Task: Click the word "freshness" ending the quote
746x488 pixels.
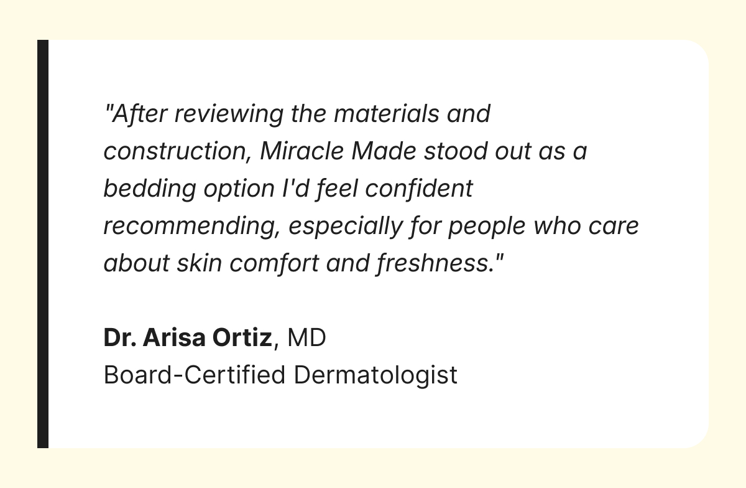Action: point(434,263)
